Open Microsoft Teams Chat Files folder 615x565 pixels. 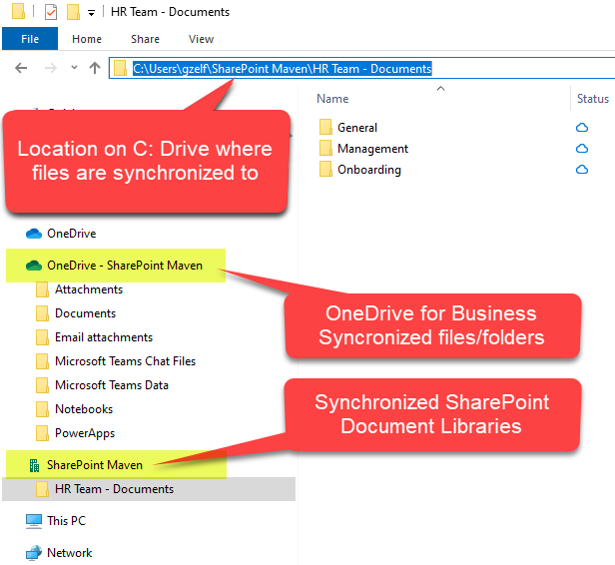pyautogui.click(x=125, y=361)
